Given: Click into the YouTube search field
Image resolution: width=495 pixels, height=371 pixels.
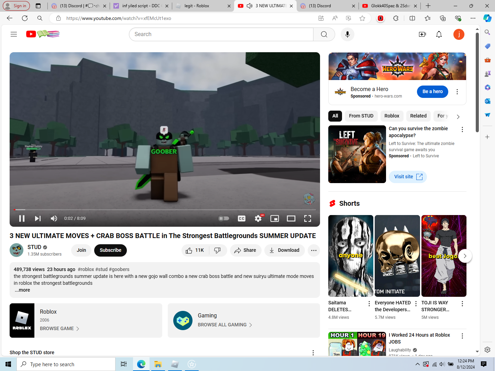Looking at the screenshot, I should pyautogui.click(x=221, y=34).
